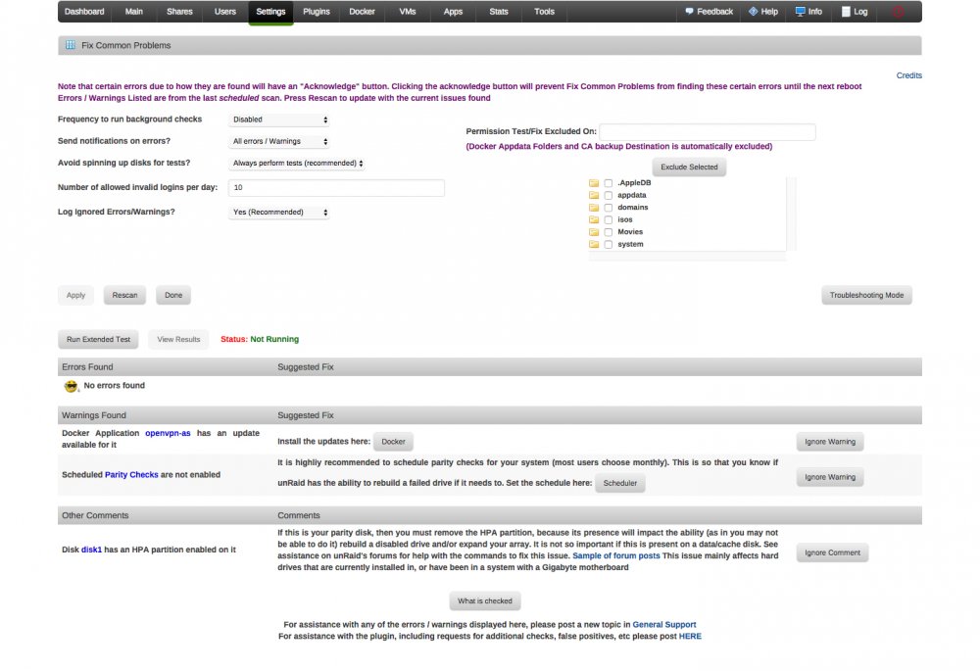
Task: Click the Docker button to install updates
Action: 393,441
